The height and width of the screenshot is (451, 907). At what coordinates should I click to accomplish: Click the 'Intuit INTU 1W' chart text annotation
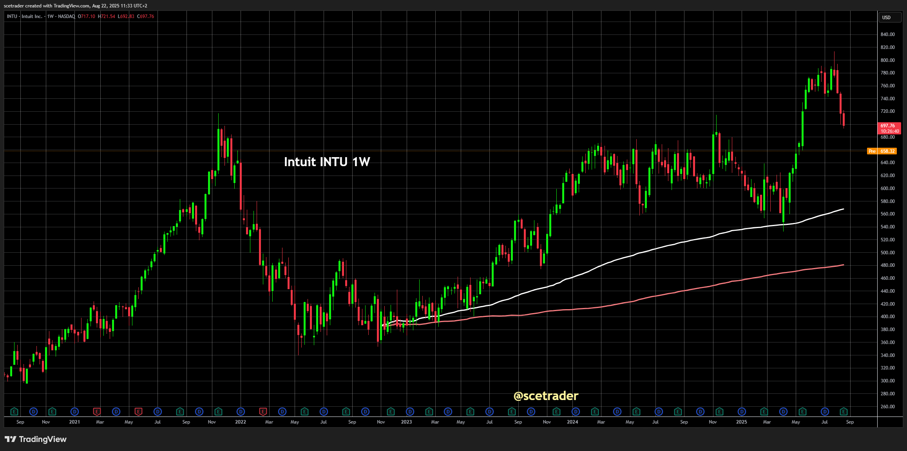coord(327,162)
